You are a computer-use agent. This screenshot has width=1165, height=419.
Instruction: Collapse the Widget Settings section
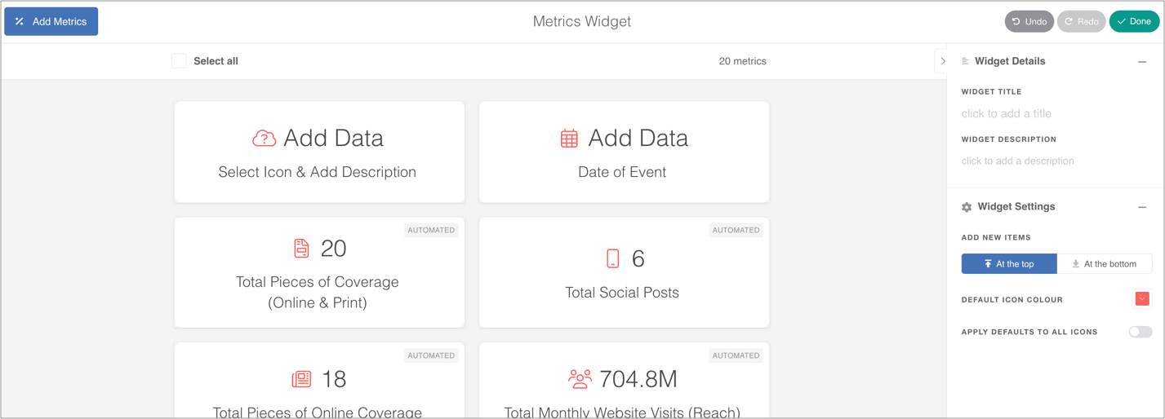click(x=1142, y=207)
